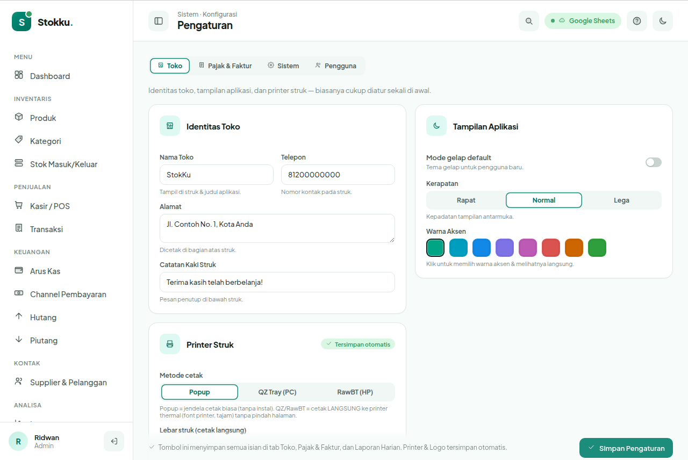
Task: Pick the blue accent color
Action: [482, 248]
